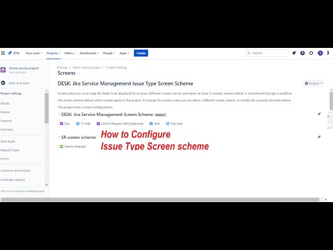
Task: Collapse the SR screen scheme section
Action: pos(59,137)
